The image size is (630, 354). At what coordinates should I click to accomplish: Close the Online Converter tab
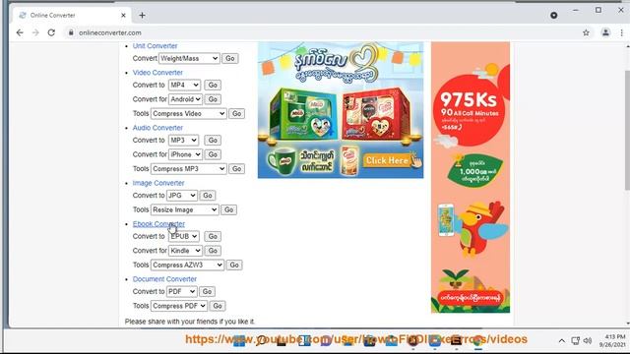pos(123,16)
